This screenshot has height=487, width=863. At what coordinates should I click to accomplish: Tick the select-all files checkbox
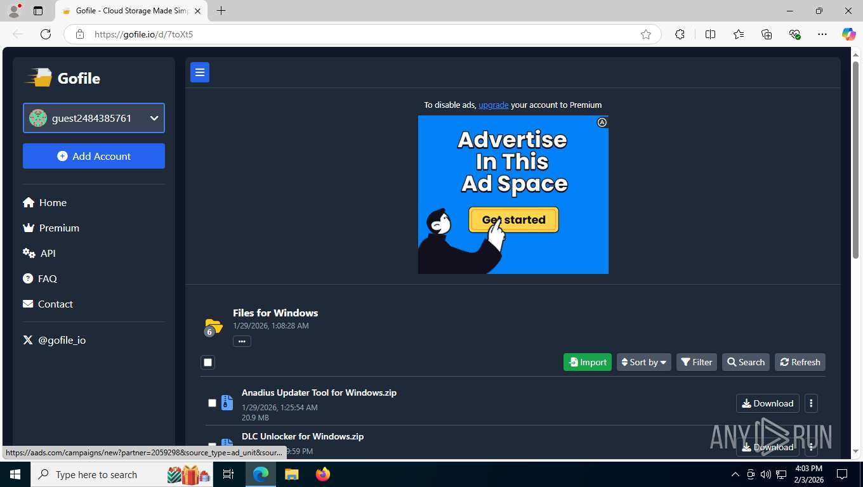click(x=208, y=362)
